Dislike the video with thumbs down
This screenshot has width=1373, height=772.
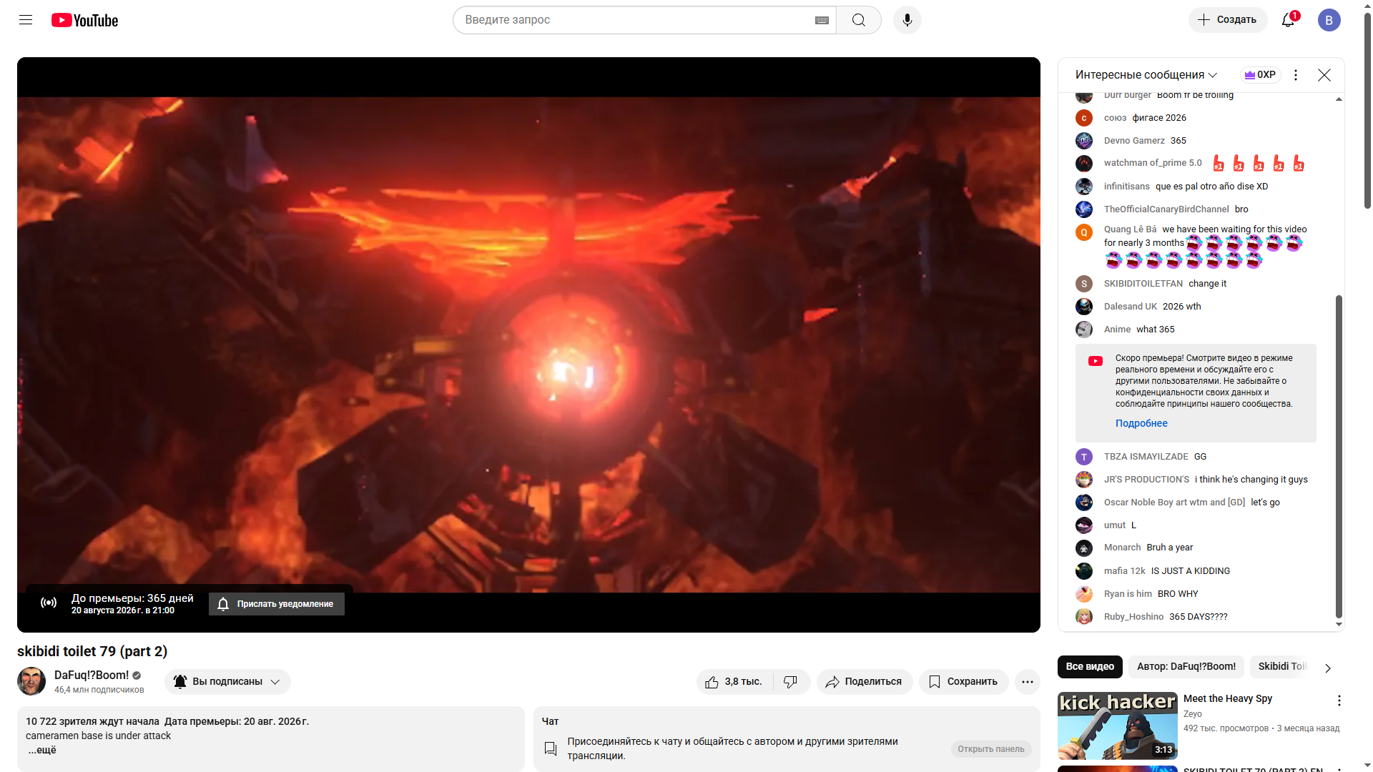click(790, 682)
